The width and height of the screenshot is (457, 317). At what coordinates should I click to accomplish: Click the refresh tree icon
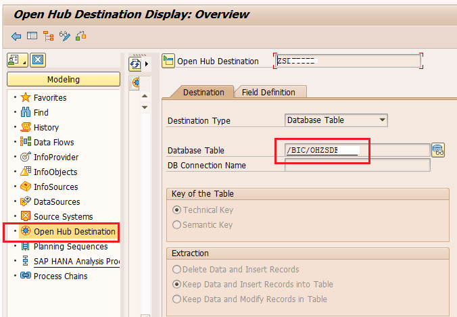pos(135,64)
